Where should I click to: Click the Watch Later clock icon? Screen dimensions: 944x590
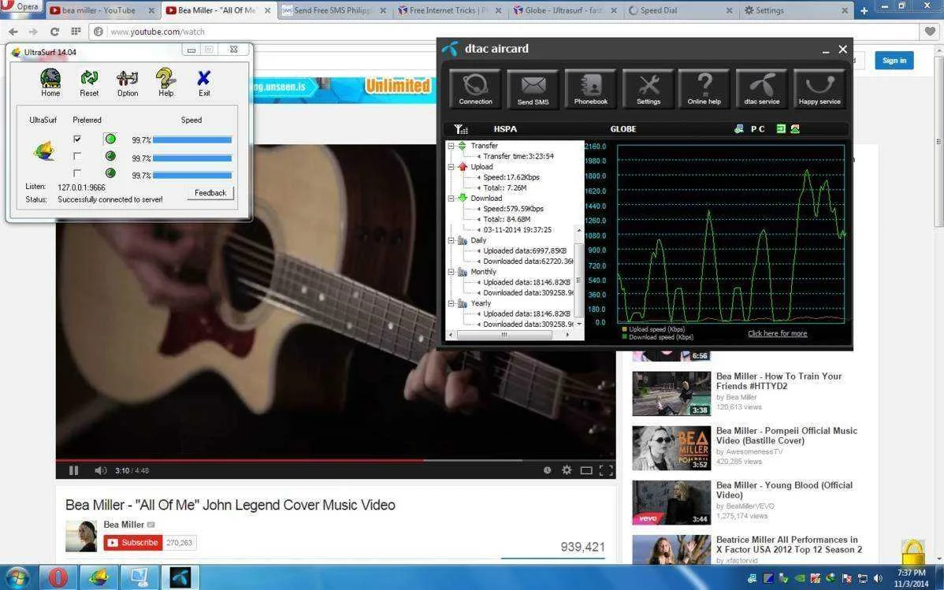(548, 470)
